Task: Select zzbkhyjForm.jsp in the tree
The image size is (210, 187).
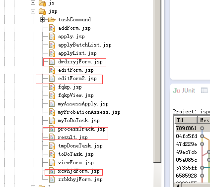Action: click(x=80, y=180)
